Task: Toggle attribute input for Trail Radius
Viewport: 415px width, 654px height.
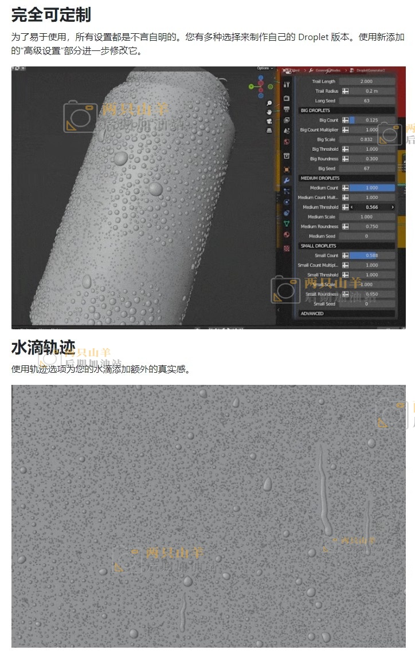Action: tap(346, 91)
